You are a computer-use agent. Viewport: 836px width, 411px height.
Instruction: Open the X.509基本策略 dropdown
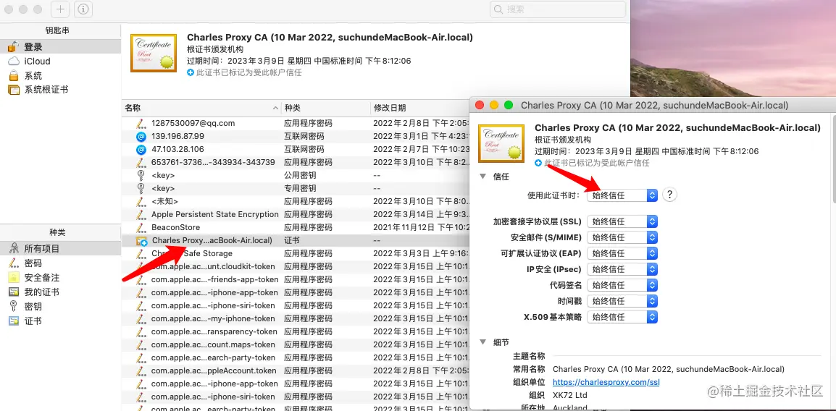click(x=622, y=317)
